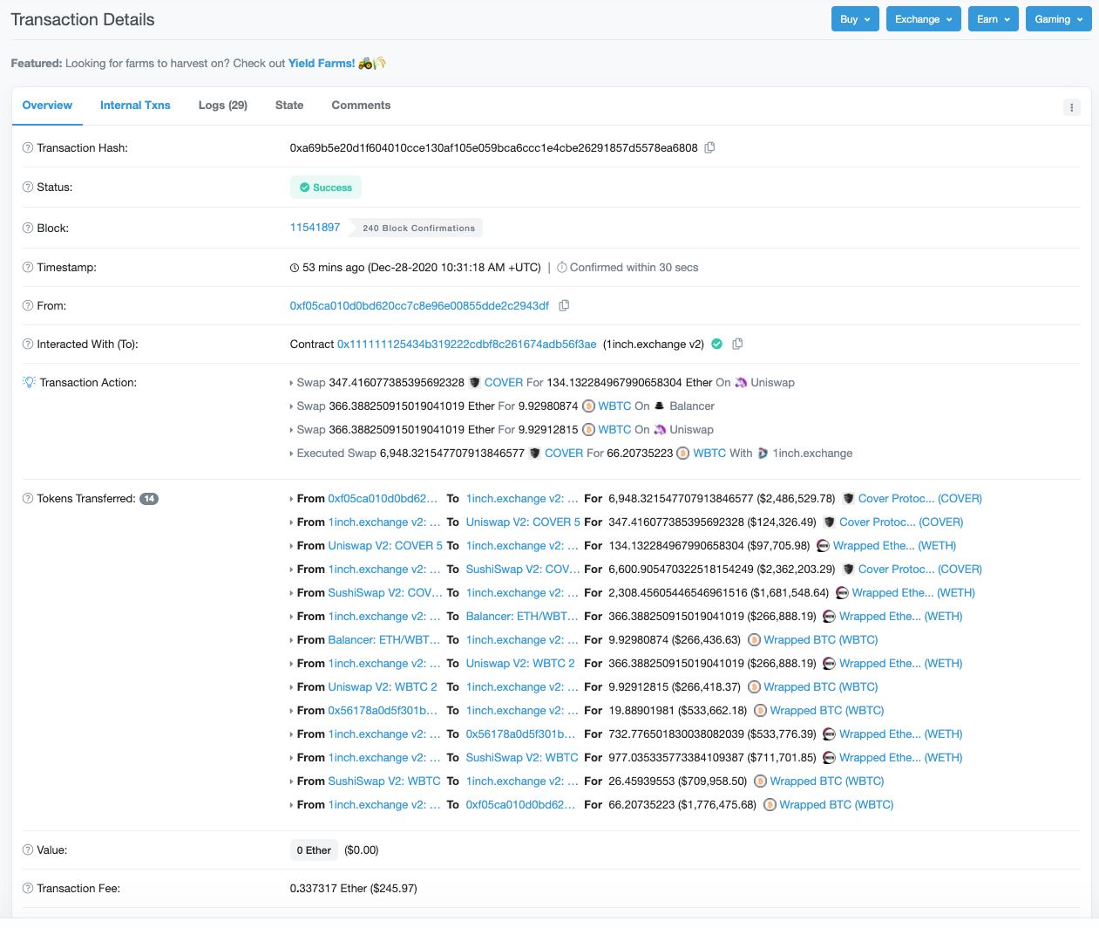
Task: Open Wrapped BTC (WBTC) link in last transfer row
Action: point(837,805)
